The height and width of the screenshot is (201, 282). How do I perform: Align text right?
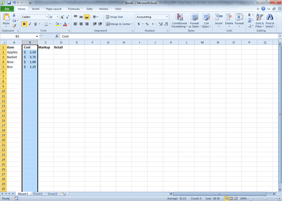click(87, 24)
